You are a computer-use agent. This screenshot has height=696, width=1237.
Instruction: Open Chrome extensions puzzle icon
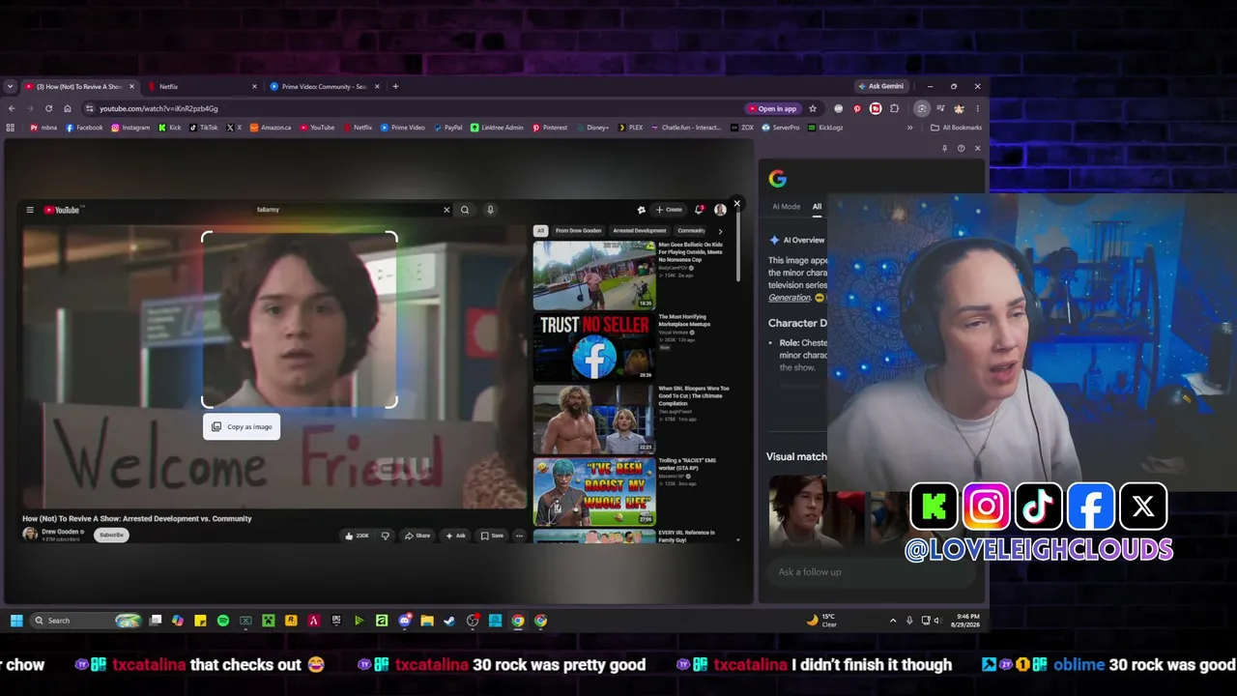(894, 108)
